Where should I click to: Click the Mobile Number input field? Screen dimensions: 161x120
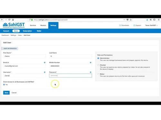(71, 66)
